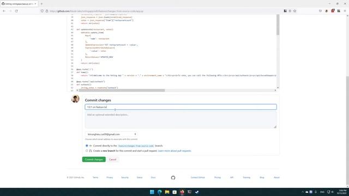The height and width of the screenshot is (196, 349).
Task: Open the checkmark To Do app in taskbar
Action: tap(197, 192)
